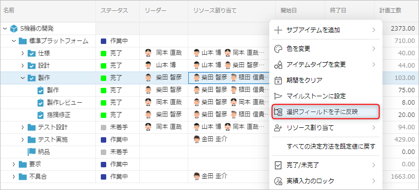
Task: Open the 実績入力のロック submenu
Action: click(326, 181)
